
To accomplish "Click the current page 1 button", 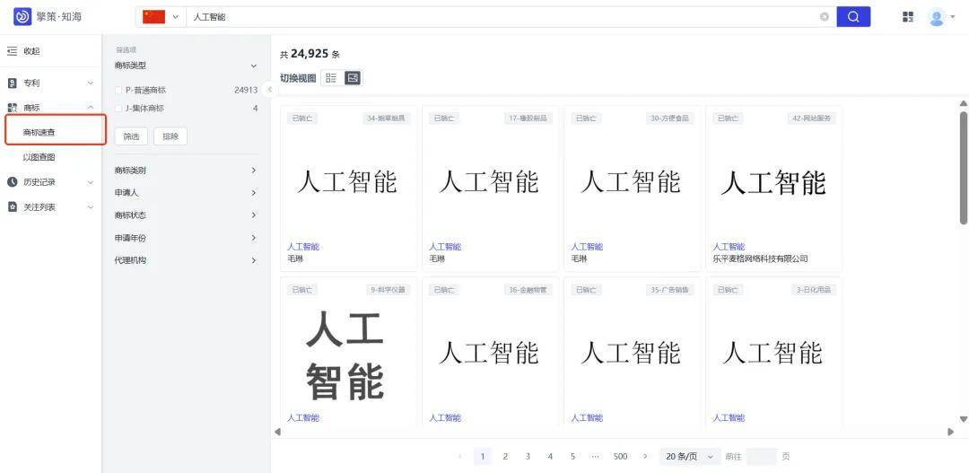I will pos(483,457).
